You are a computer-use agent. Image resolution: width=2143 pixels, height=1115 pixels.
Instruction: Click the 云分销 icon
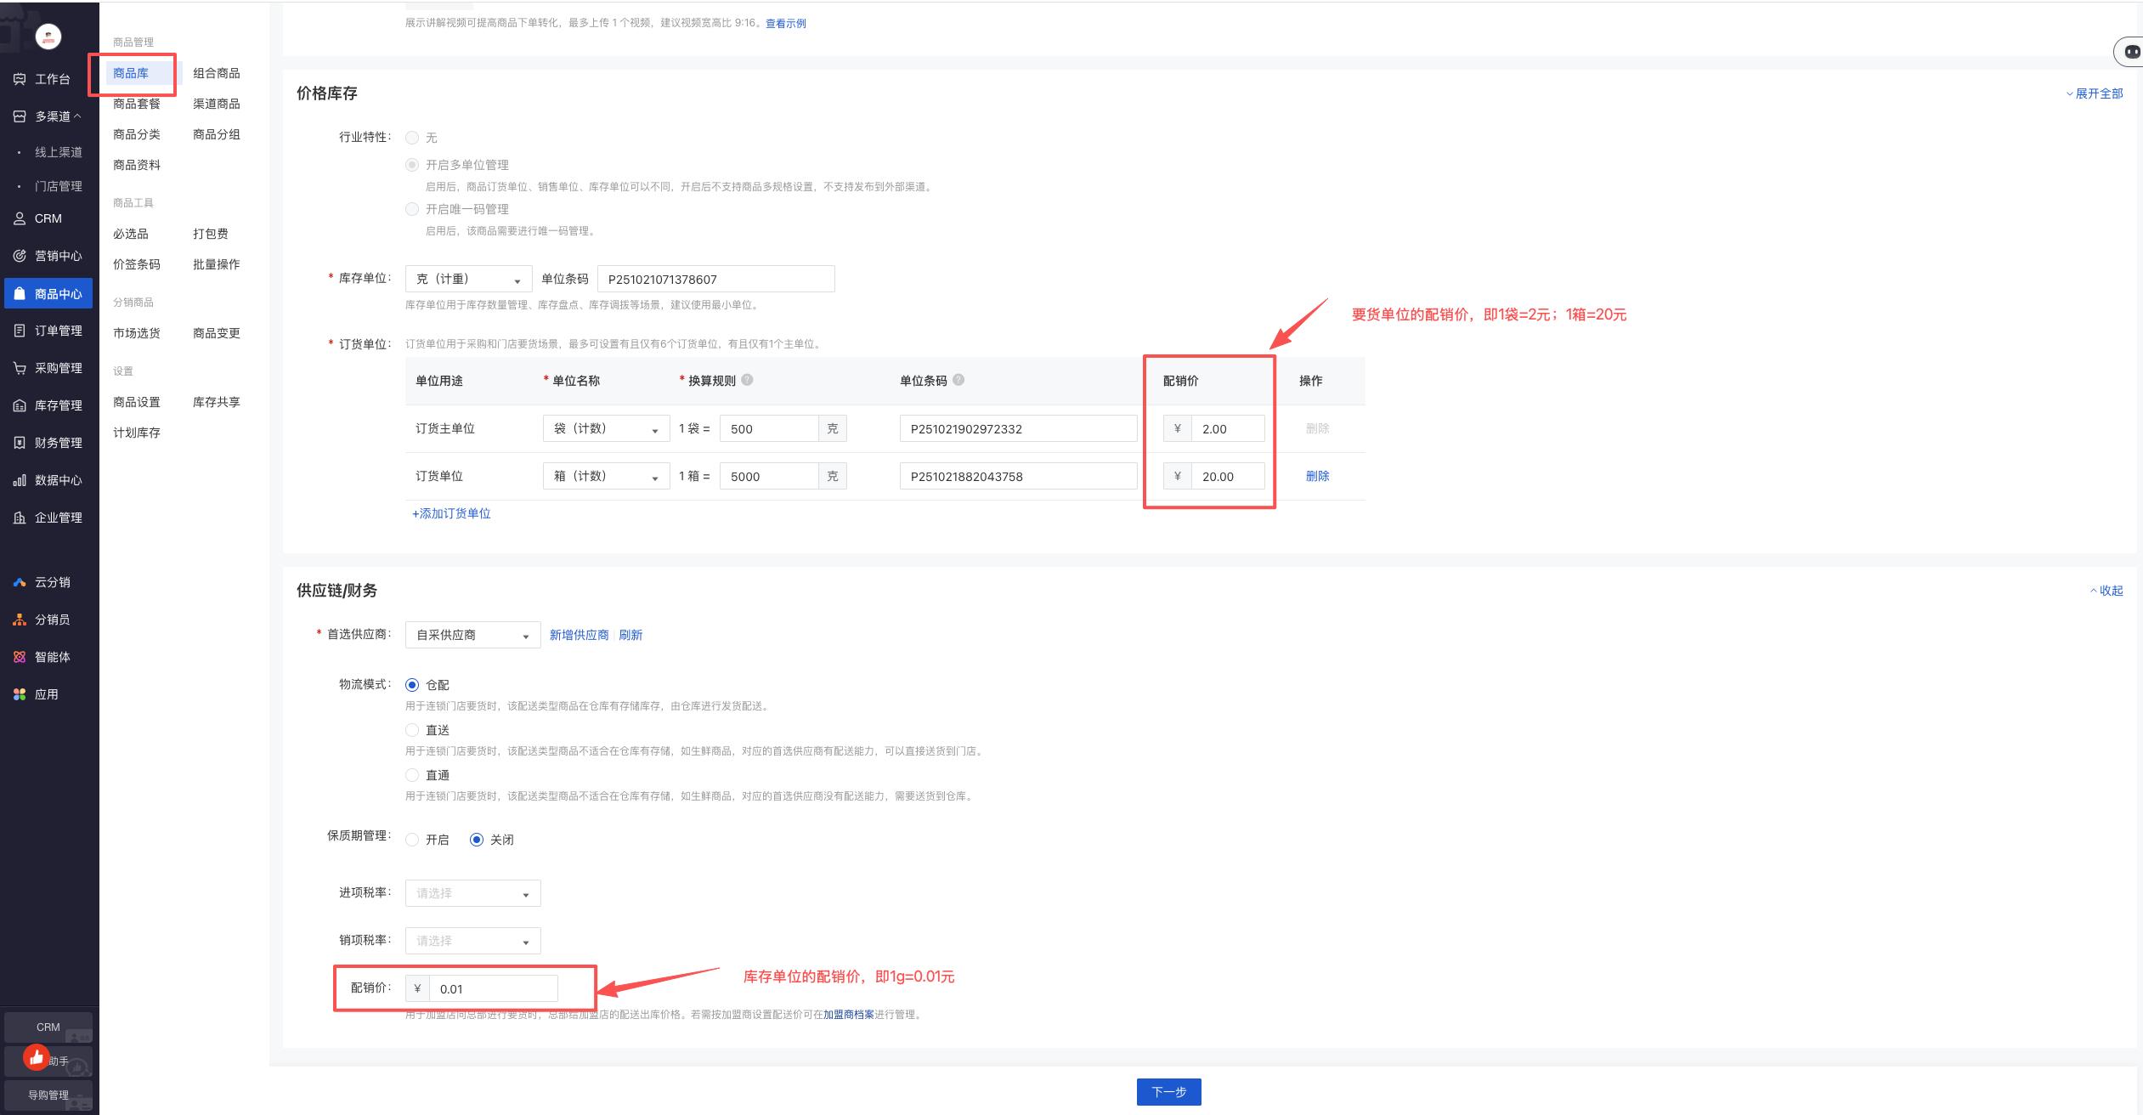pos(20,582)
